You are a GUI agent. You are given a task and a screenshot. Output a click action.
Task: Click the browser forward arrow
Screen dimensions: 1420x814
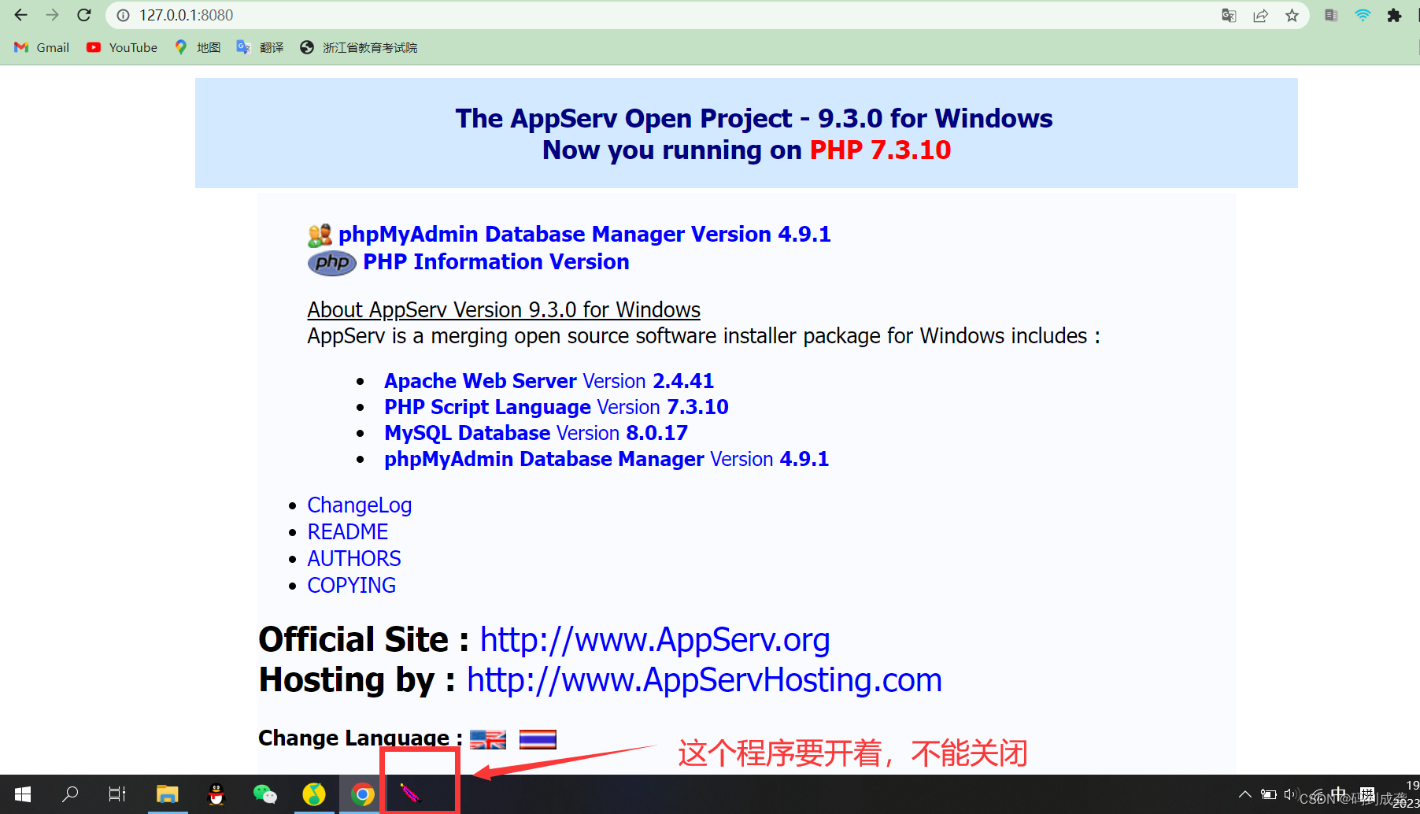(52, 15)
